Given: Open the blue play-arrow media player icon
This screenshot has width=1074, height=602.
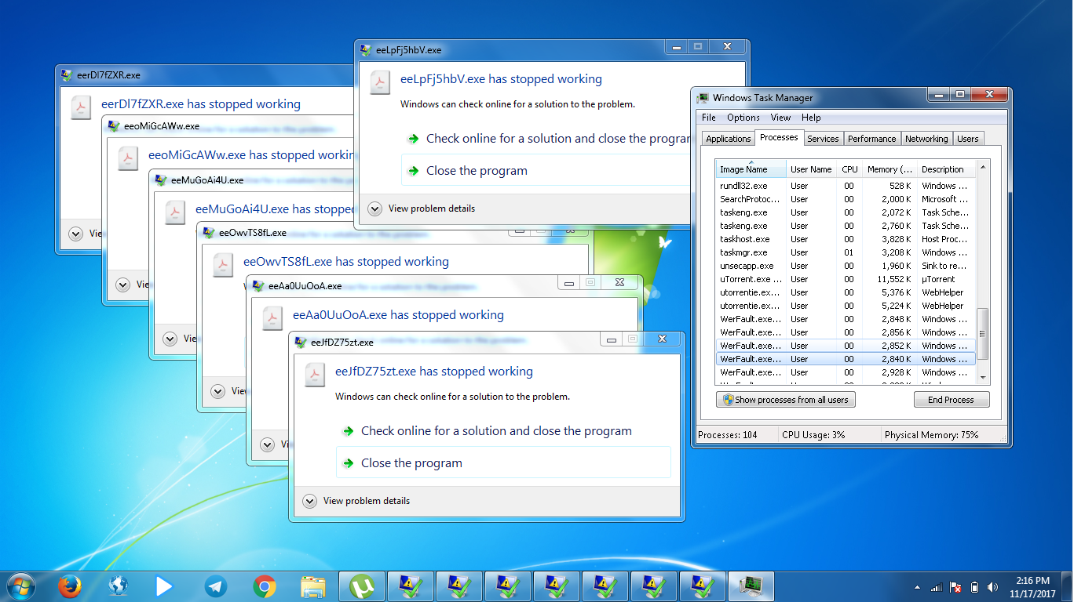Looking at the screenshot, I should (x=164, y=586).
